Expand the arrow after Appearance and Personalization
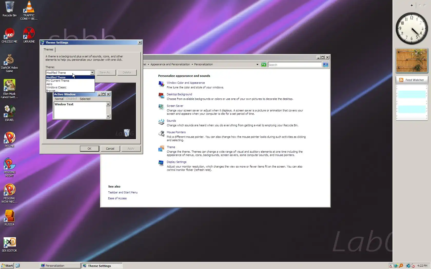 coord(192,65)
